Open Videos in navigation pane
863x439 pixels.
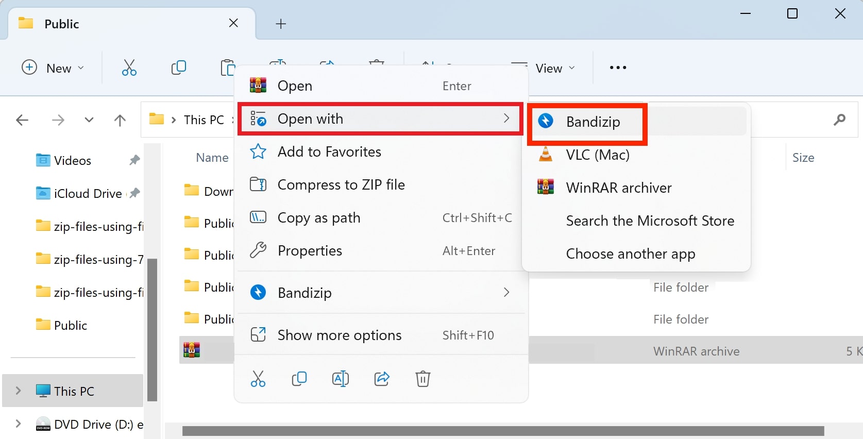coord(72,160)
